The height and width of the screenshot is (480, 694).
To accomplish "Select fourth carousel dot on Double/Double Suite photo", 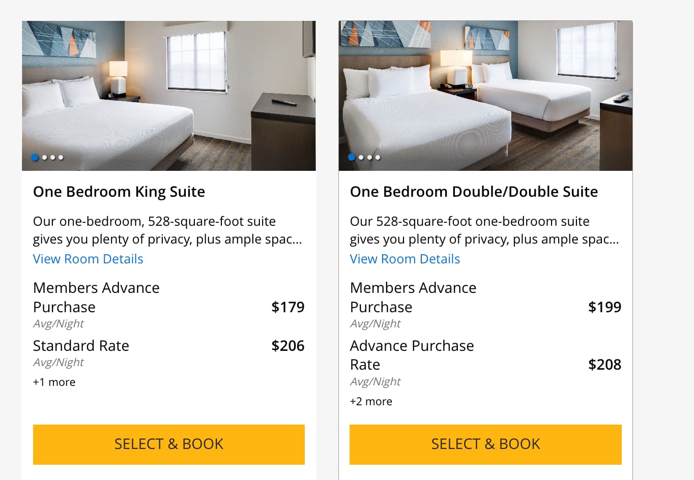I will coord(378,158).
